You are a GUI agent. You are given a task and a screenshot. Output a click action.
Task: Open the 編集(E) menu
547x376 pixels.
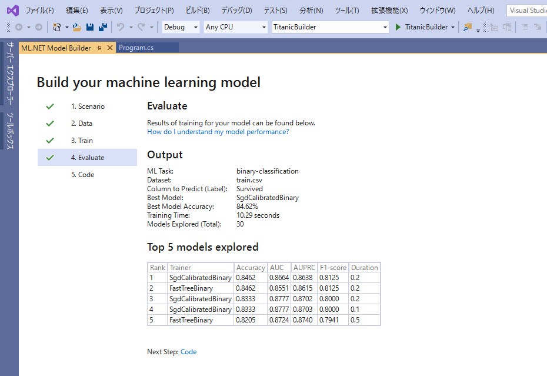coord(76,11)
